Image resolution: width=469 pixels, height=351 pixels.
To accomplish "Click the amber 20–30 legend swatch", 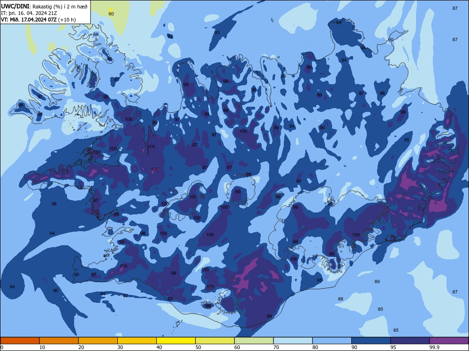I will 98,341.
